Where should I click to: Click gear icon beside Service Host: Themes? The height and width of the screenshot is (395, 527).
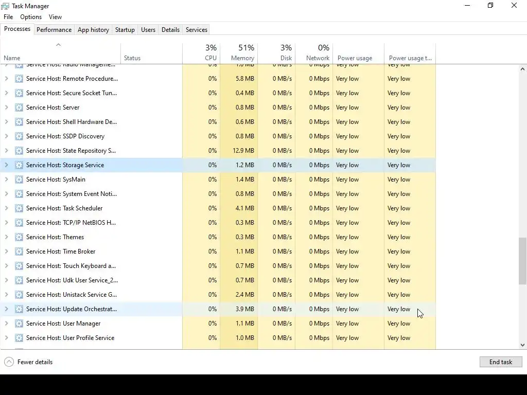tap(19, 238)
